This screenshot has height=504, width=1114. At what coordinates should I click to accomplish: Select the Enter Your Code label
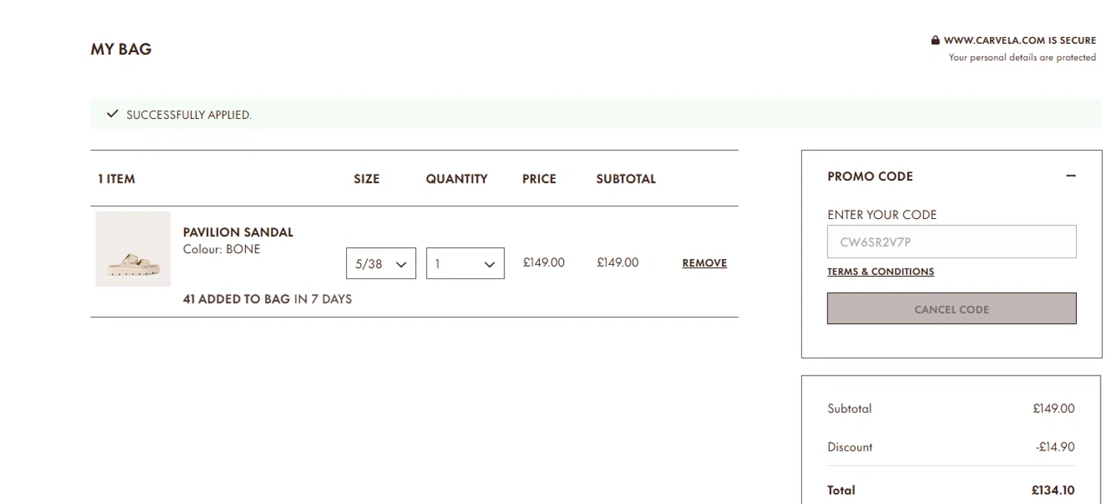(x=882, y=215)
